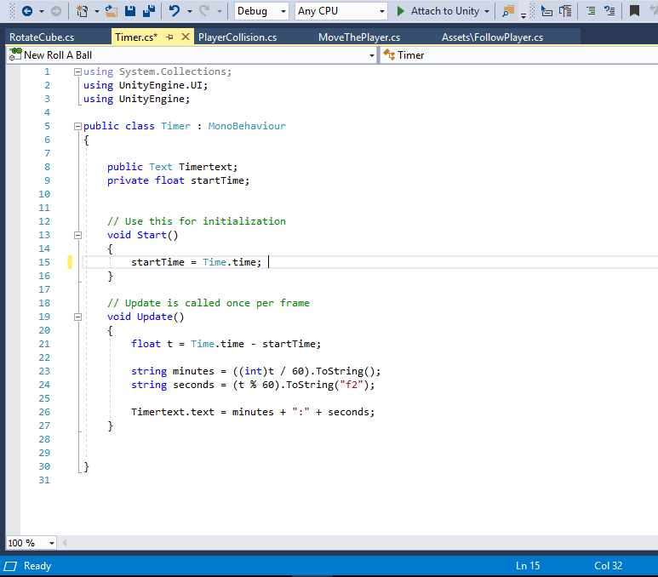Viewport: 658px width, 577px height.
Task: Click the 'Use this for initialization' comment
Action: [x=197, y=220]
